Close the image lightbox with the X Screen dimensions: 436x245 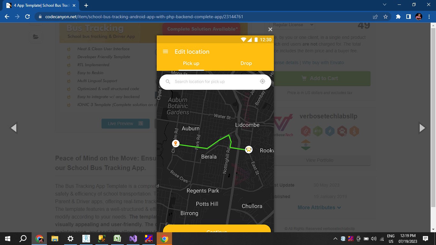(x=270, y=29)
